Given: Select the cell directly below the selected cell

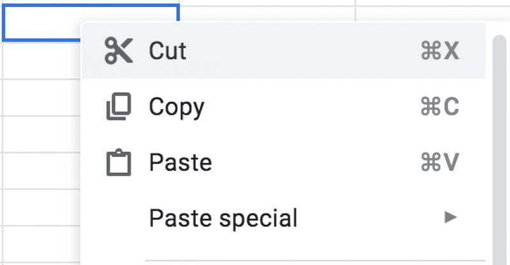Looking at the screenshot, I should coord(40,61).
